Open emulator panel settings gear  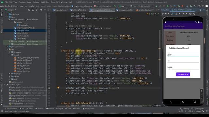point(200,10)
